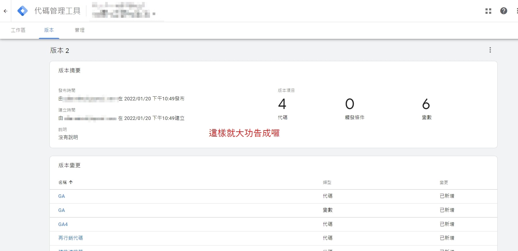The image size is (518, 251).
Task: Click the 沒有說明 description text
Action: (68, 137)
